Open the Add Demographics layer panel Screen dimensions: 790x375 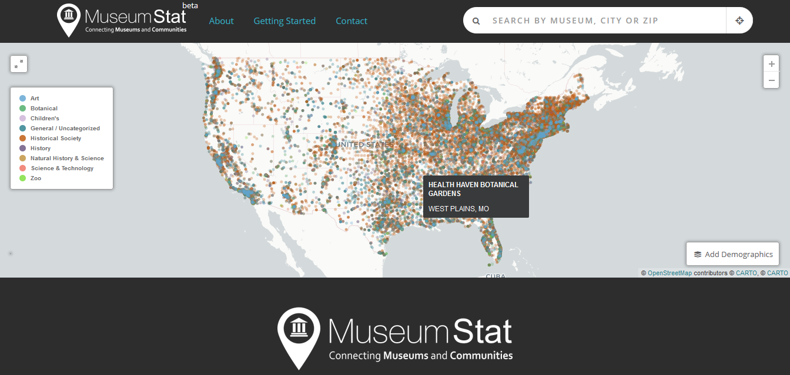[732, 254]
